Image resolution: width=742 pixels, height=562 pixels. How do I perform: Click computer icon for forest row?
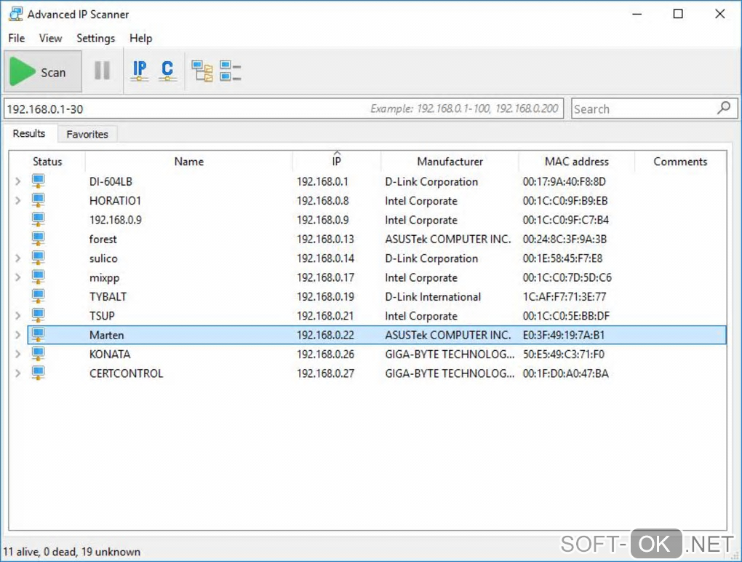tap(39, 239)
